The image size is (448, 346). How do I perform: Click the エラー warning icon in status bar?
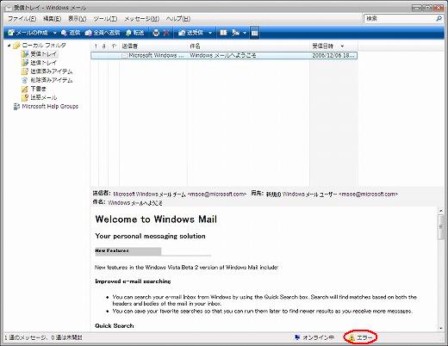(352, 338)
